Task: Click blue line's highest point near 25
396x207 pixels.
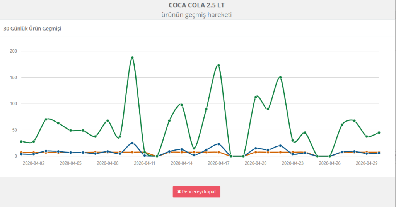Action: coord(132,143)
